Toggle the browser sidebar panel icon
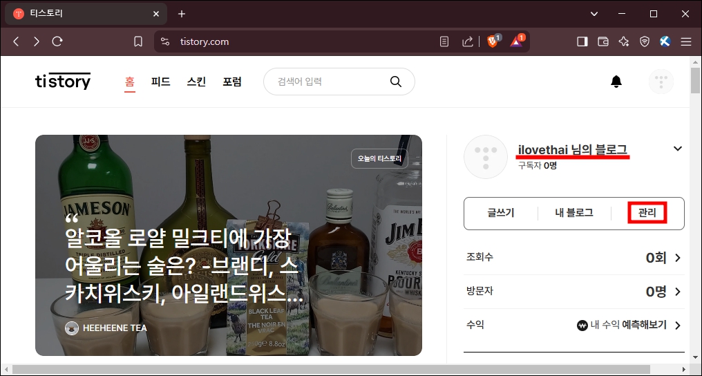 [582, 41]
